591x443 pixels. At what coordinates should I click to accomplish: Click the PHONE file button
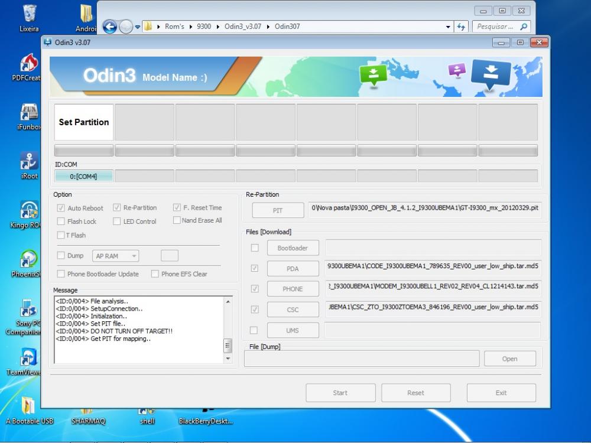point(293,289)
